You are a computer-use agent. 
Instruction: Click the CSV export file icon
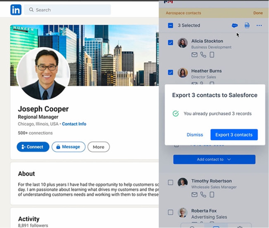coord(247,25)
